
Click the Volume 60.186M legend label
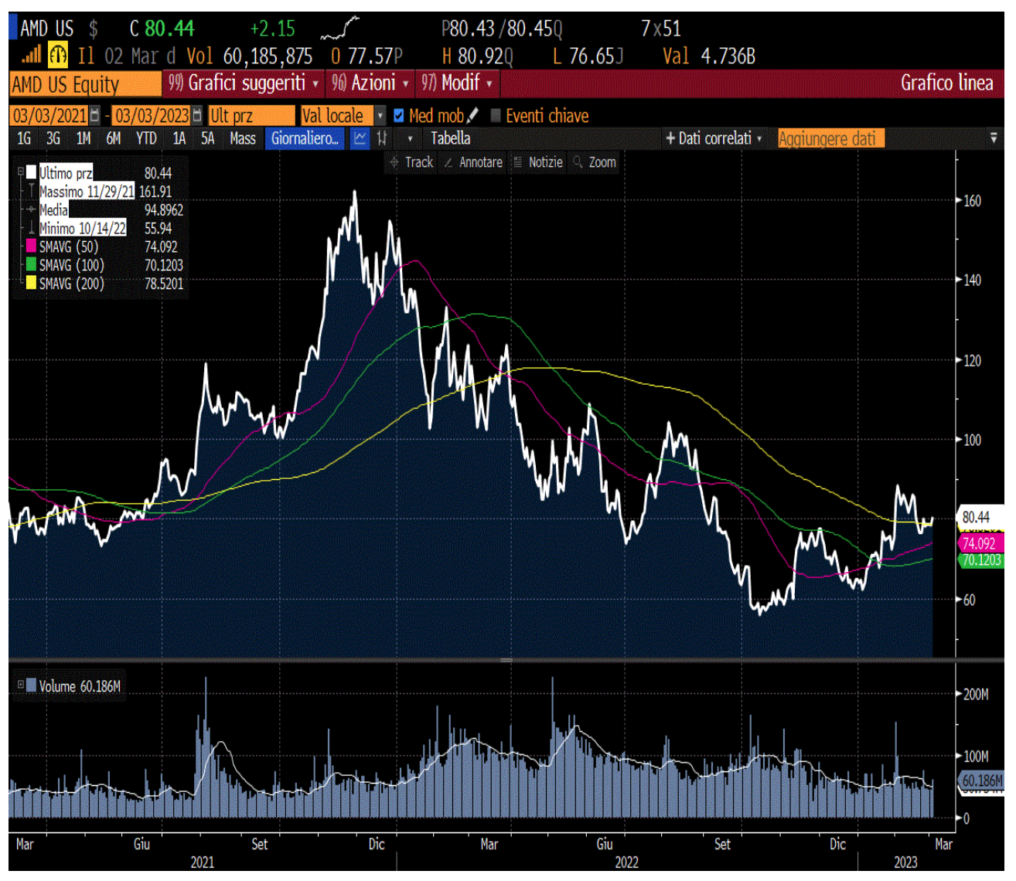[x=80, y=686]
